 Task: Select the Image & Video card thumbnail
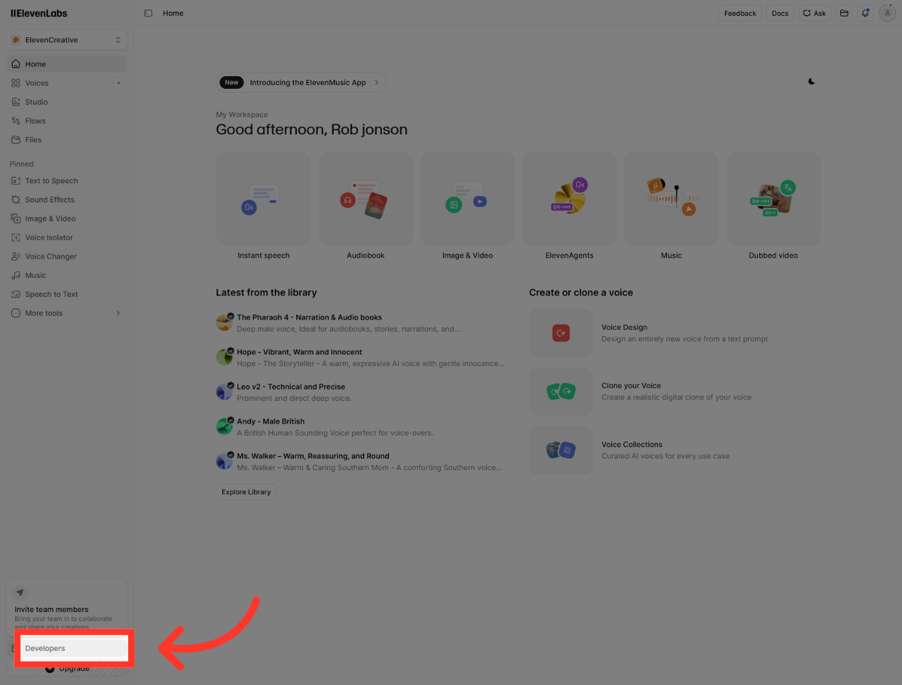[x=467, y=199]
